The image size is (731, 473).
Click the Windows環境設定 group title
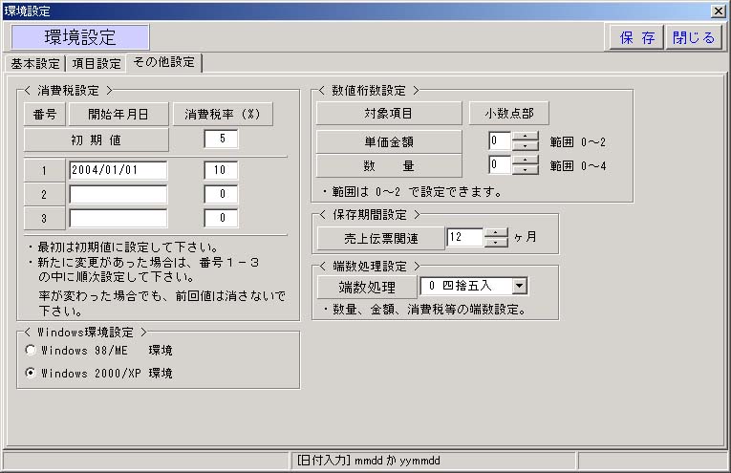(85, 333)
